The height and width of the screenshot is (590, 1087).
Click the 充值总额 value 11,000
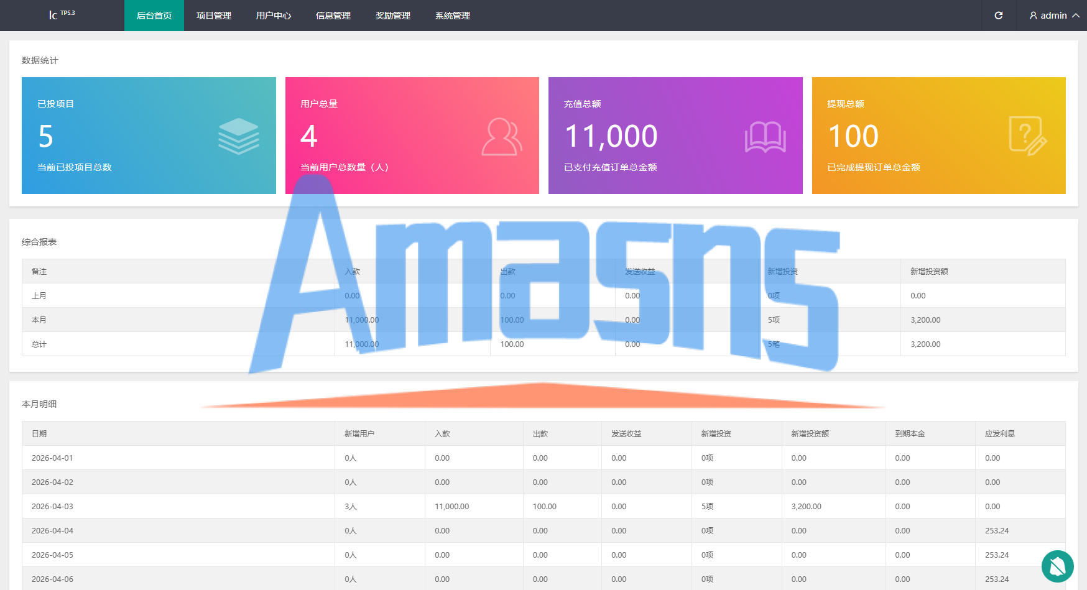pos(611,136)
